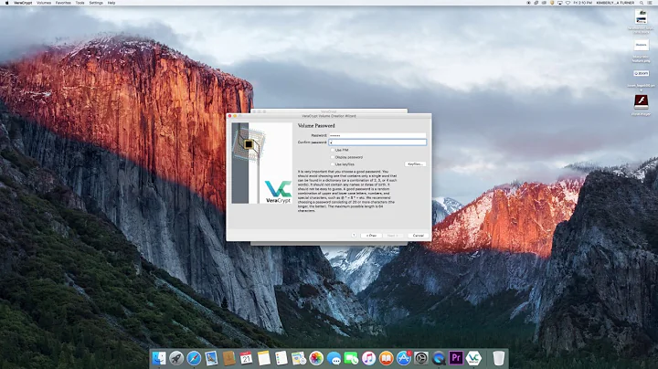Screen dimensions: 658x369
Task: Open Safari in the Dock
Action: [194, 358]
